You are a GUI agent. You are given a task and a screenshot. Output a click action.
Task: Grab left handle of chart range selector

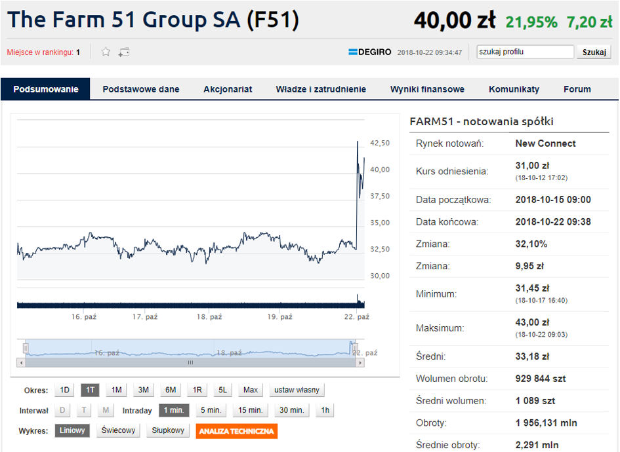click(26, 348)
